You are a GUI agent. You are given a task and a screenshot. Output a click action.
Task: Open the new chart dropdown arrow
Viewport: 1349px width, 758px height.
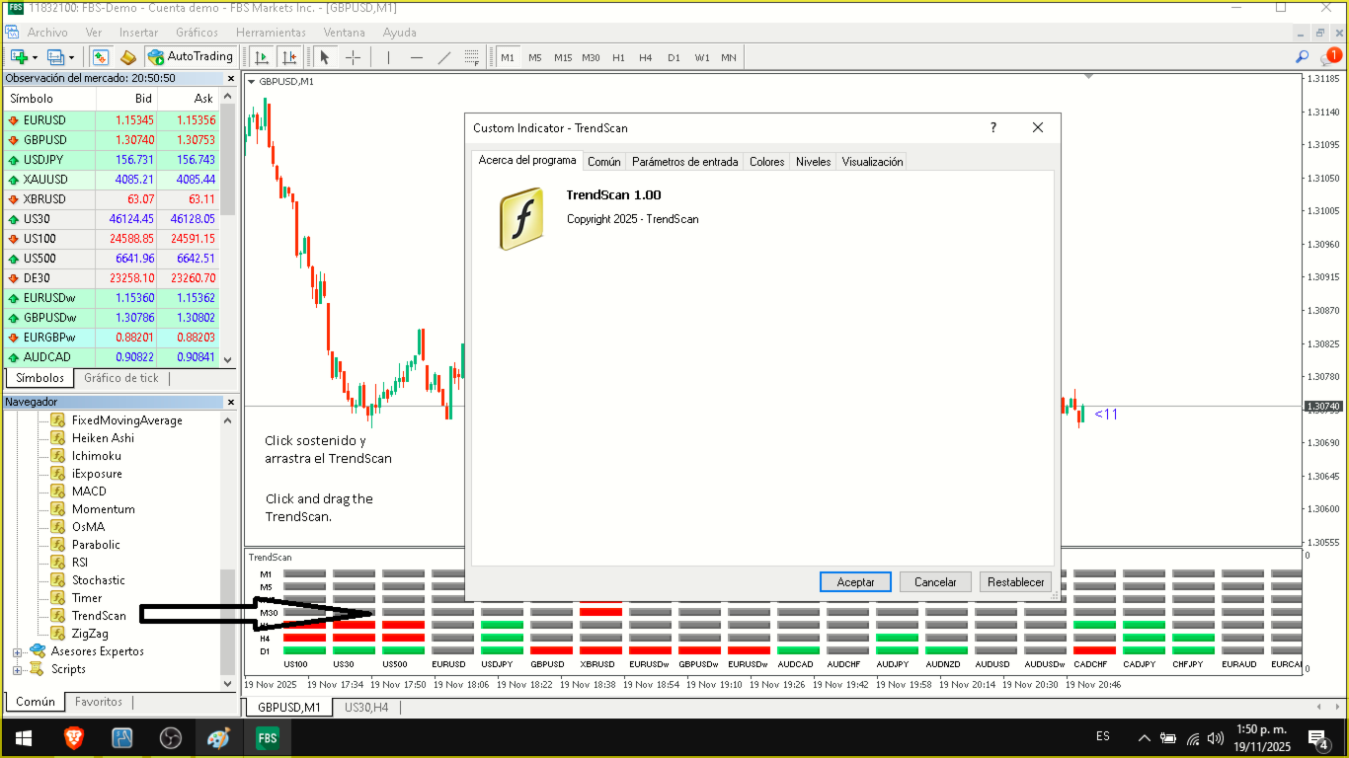click(34, 57)
